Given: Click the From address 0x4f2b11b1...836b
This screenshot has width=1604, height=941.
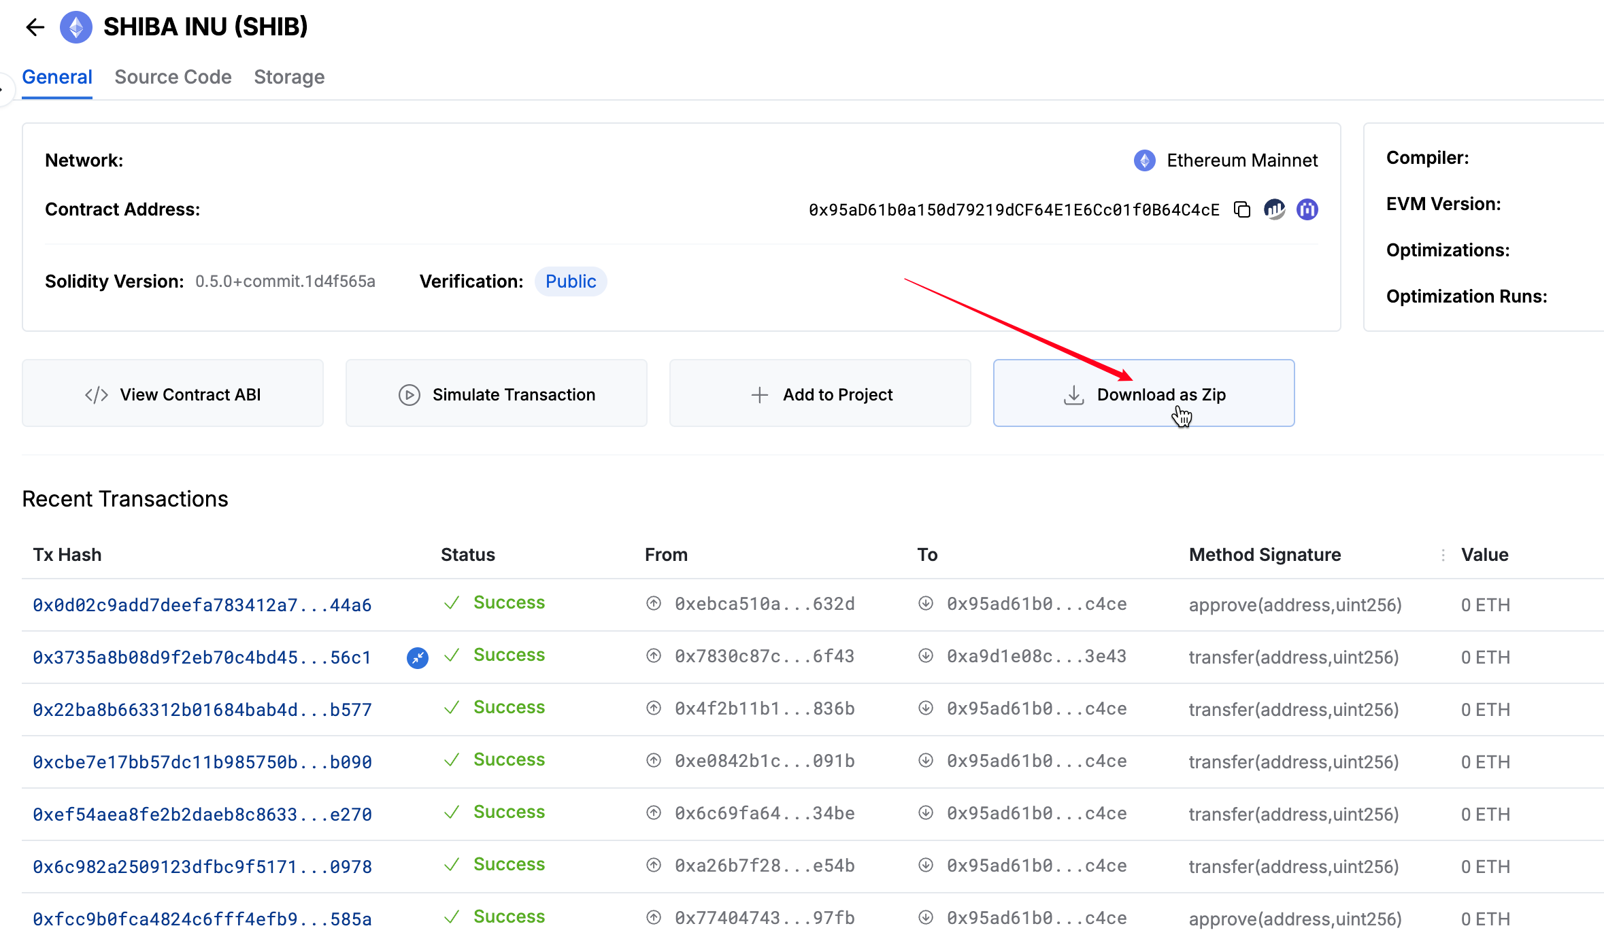Looking at the screenshot, I should click(x=765, y=708).
